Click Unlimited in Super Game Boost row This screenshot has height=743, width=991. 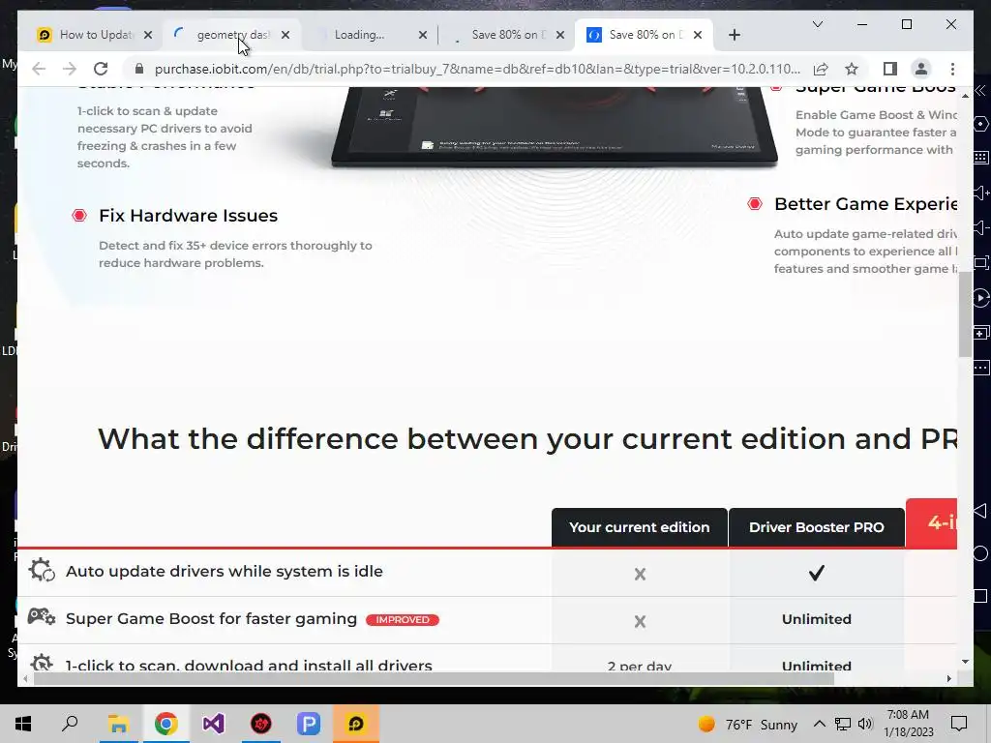[x=817, y=619]
